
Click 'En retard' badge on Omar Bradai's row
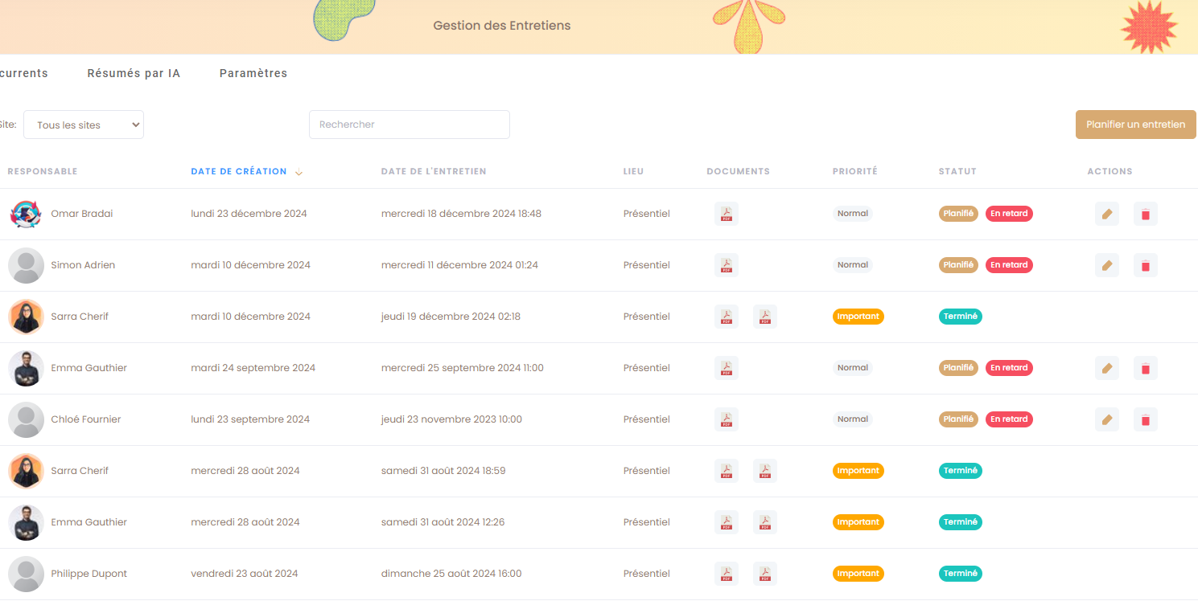click(1009, 214)
